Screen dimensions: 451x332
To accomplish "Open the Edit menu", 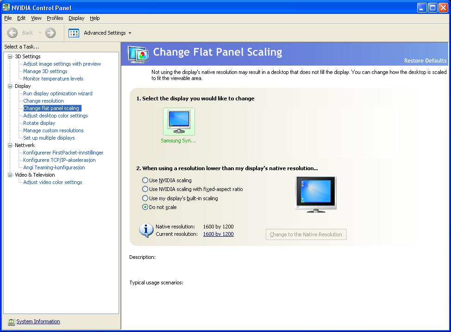I will (21, 18).
